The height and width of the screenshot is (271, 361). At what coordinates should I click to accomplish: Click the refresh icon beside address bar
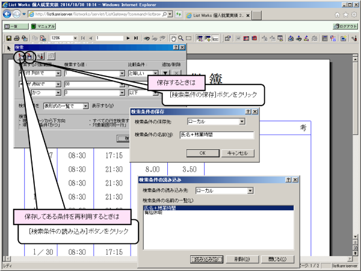coord(179,14)
